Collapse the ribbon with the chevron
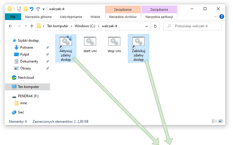The image size is (233, 145). (215, 16)
